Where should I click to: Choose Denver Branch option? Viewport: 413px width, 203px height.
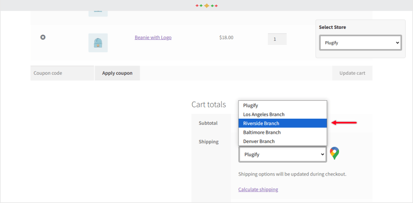[283, 141]
